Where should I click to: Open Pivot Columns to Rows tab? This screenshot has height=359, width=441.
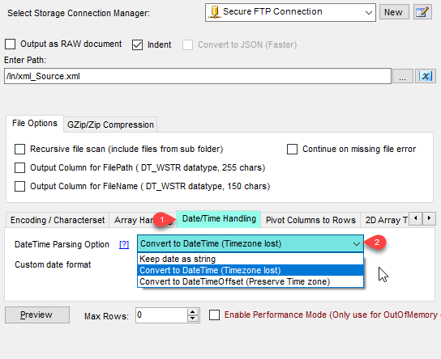[x=310, y=220]
